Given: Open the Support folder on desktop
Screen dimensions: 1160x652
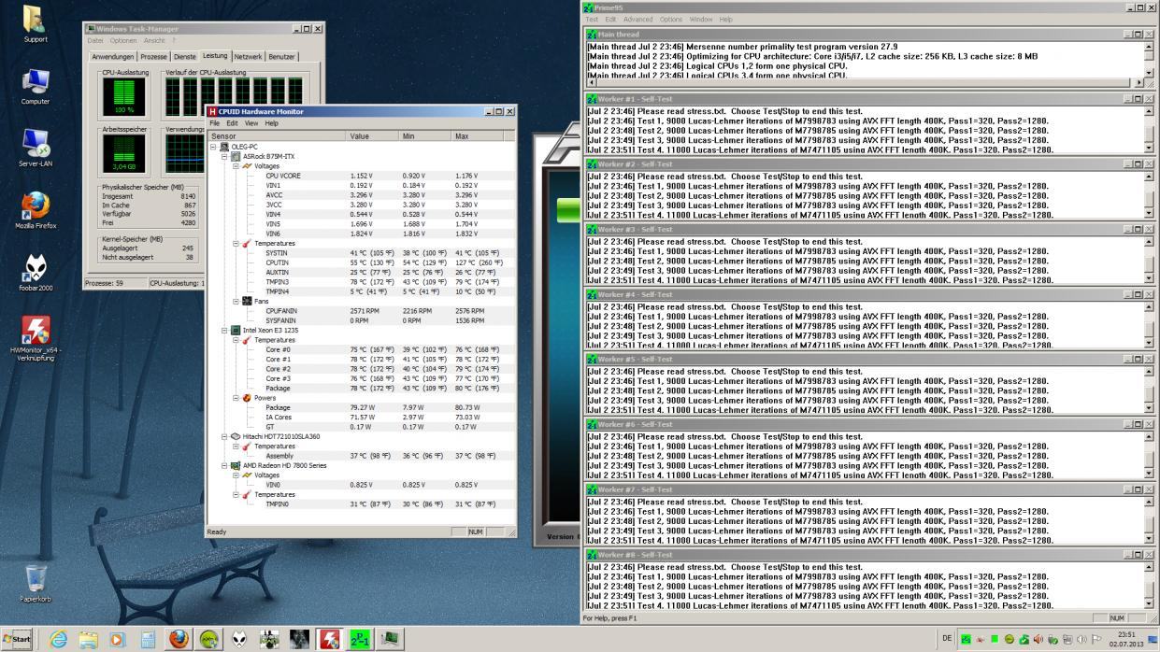Looking at the screenshot, I should 35,23.
